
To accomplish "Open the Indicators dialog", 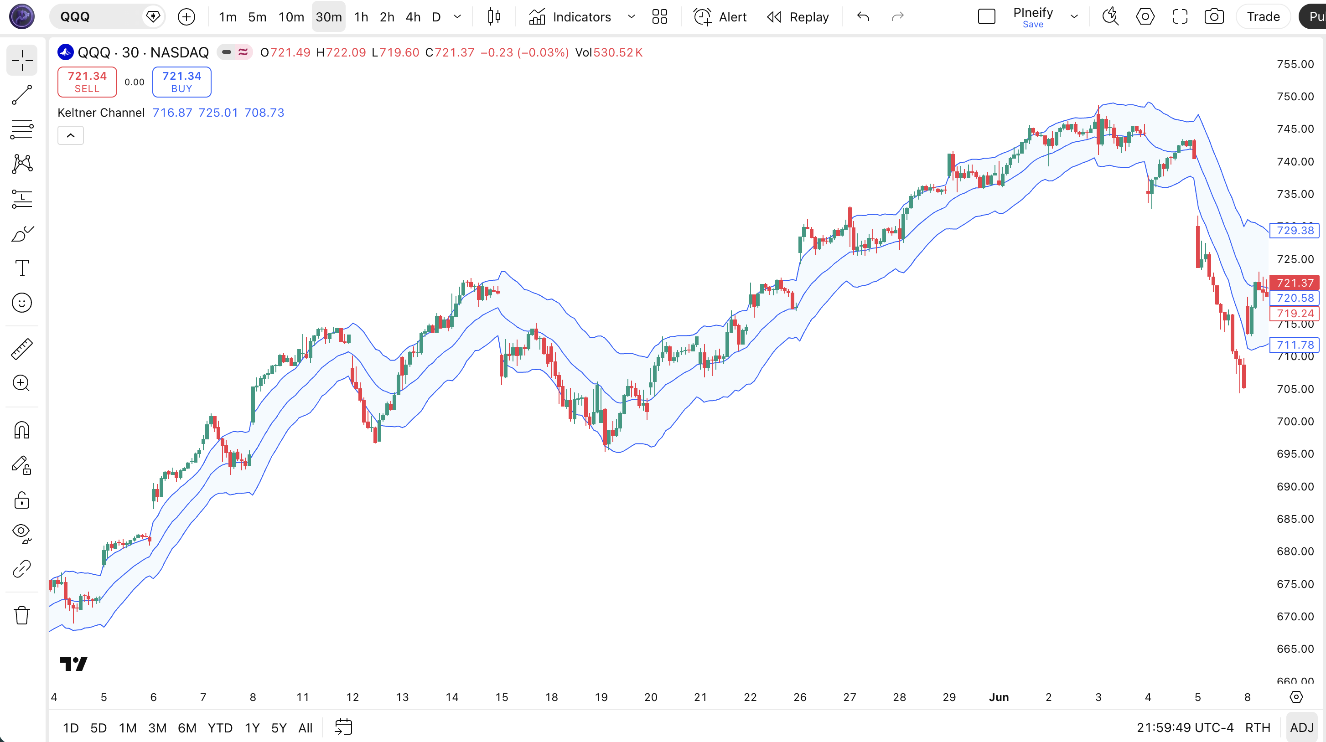I will click(570, 17).
